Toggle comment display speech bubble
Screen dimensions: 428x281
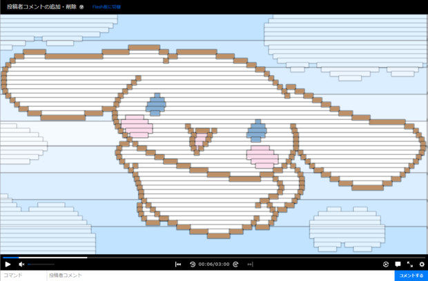(x=398, y=264)
